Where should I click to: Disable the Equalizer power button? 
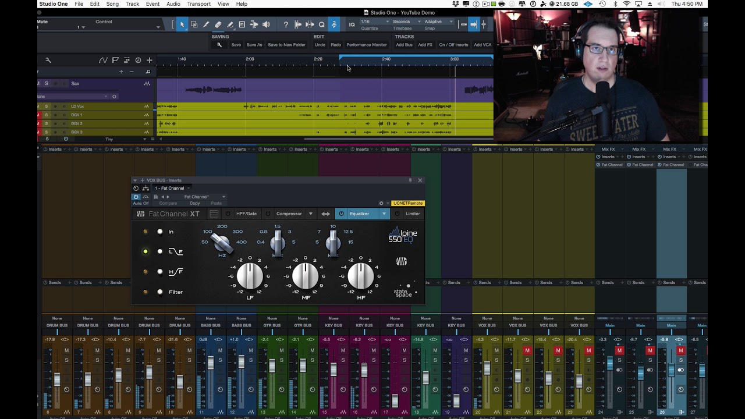(x=342, y=214)
